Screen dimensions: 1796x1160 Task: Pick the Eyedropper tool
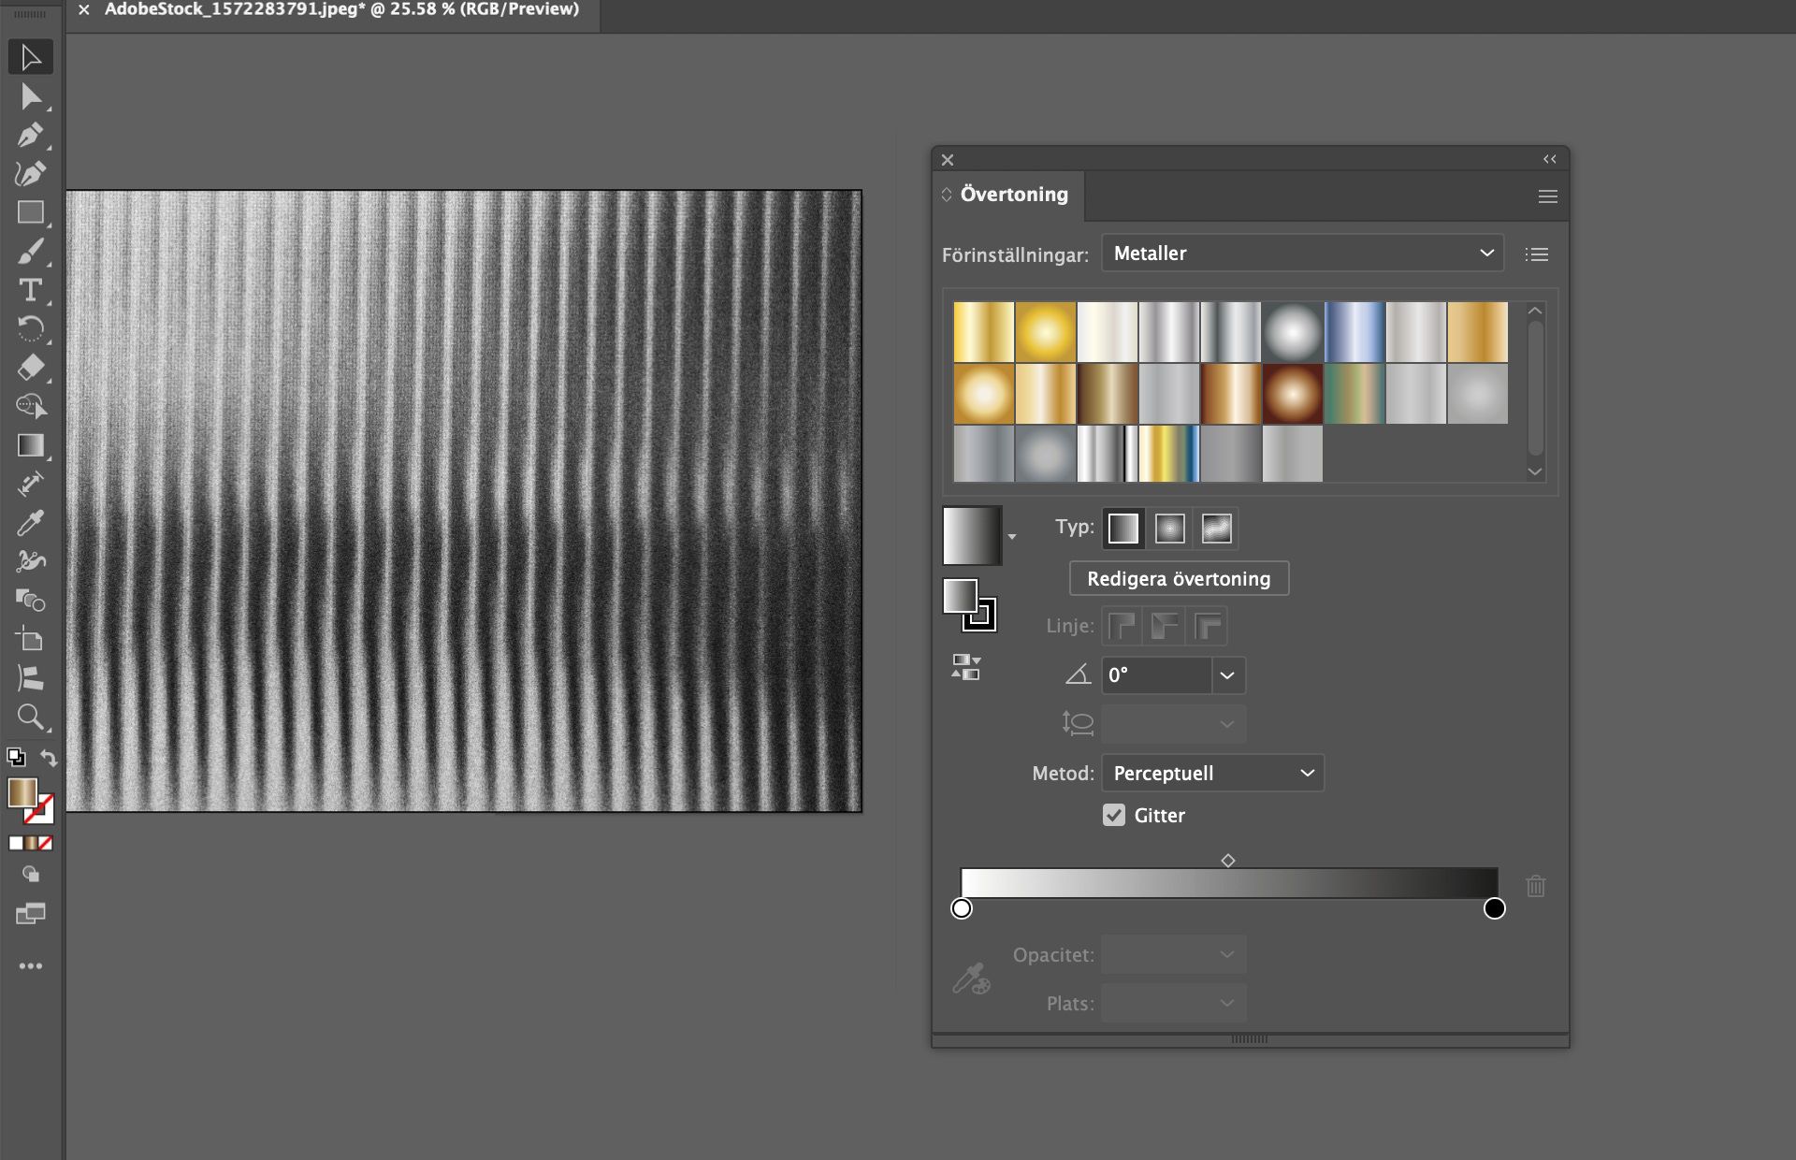[31, 521]
